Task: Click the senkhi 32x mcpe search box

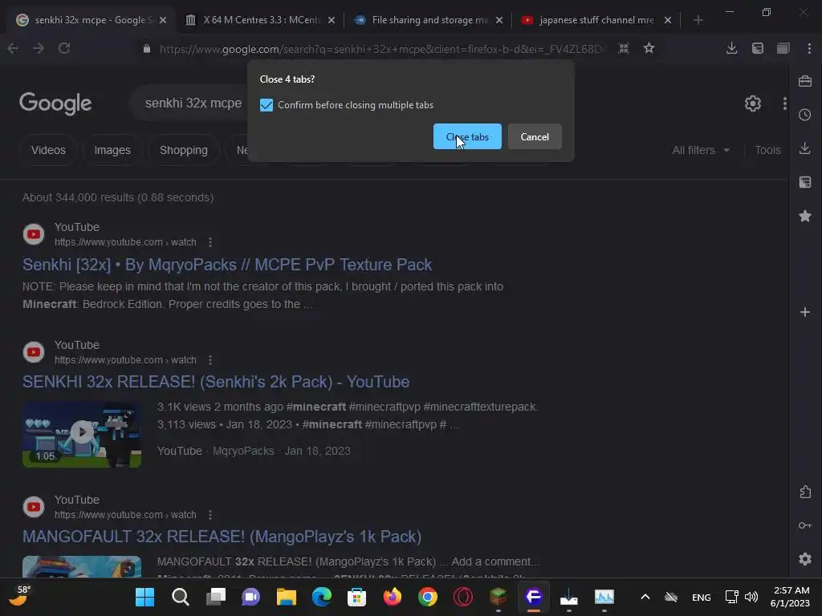Action: click(193, 103)
